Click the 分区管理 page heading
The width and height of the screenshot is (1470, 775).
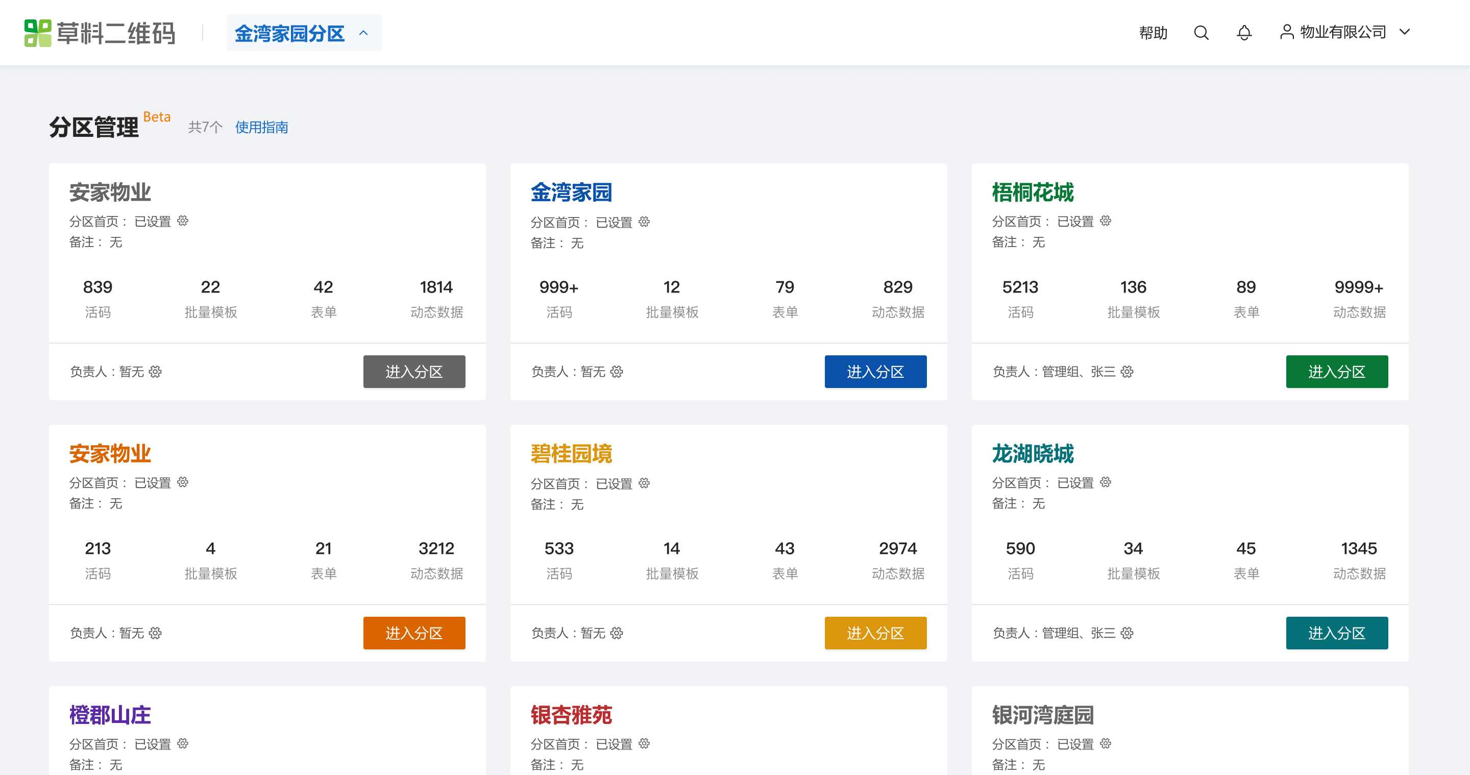click(94, 127)
